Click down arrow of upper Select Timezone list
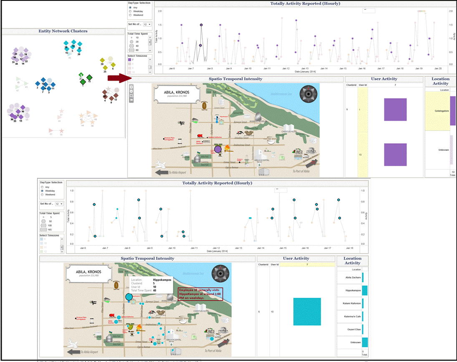 pos(150,72)
